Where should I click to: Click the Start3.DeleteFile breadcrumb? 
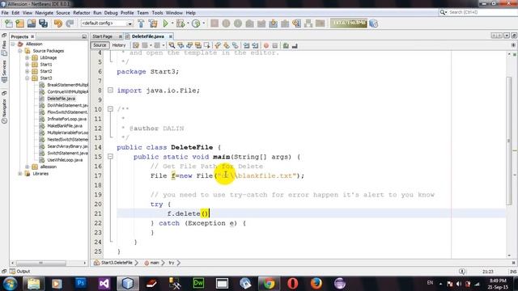tap(117, 263)
